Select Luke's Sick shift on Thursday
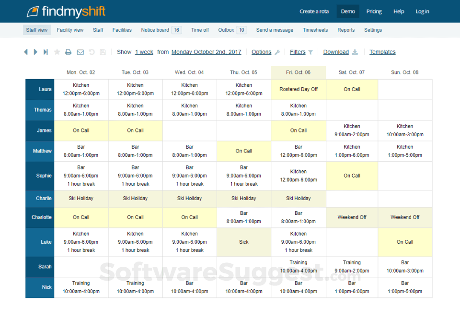This screenshot has height=319, width=460. point(243,242)
